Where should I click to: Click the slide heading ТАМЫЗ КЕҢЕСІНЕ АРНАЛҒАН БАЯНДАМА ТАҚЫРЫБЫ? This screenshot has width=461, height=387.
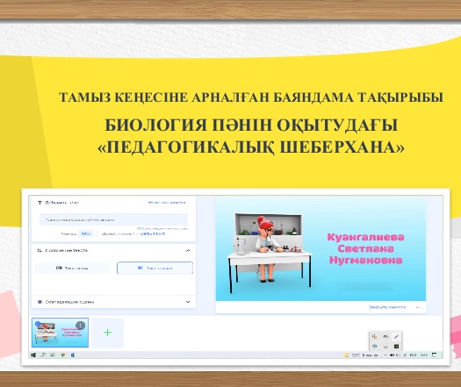click(x=251, y=97)
